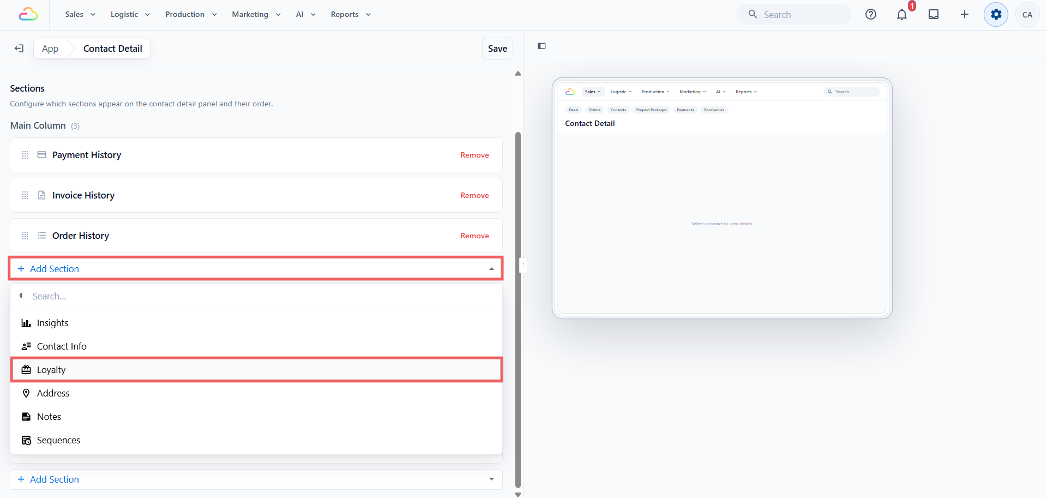Grab the drag handle of Payment History
This screenshot has height=499, width=1047.
[x=25, y=155]
